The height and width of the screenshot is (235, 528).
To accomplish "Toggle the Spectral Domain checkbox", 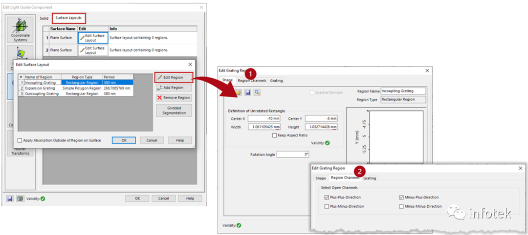I will pyautogui.click(x=312, y=92).
